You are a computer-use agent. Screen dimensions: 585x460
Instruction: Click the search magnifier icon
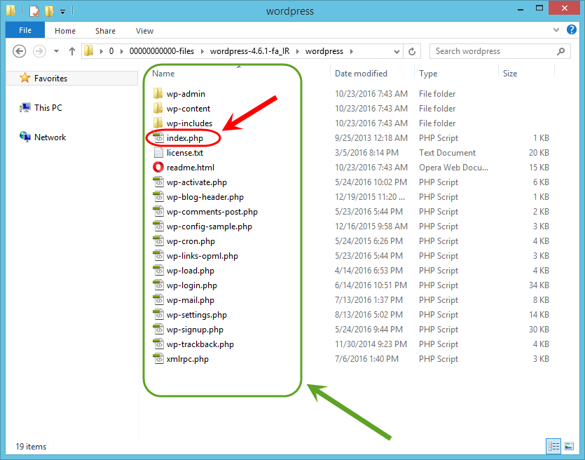[560, 51]
